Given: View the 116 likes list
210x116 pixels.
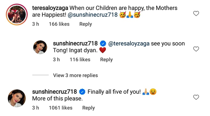Looking at the screenshot, I should [80, 60].
